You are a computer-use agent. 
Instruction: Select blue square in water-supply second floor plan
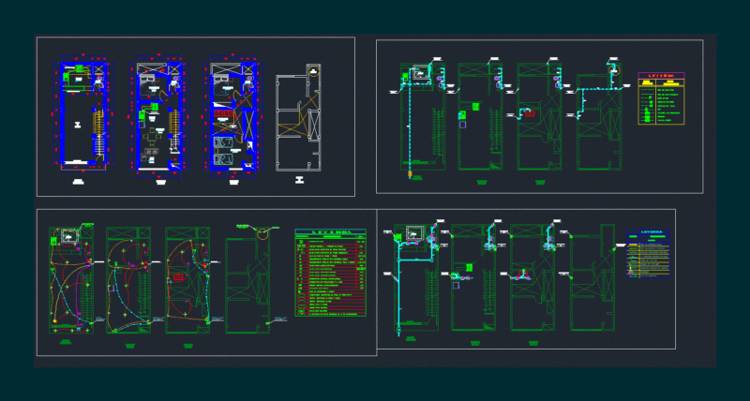pos(462,125)
